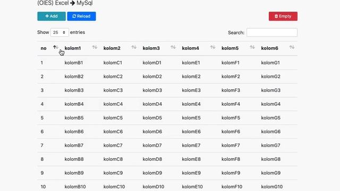Click the no header label

44,48
